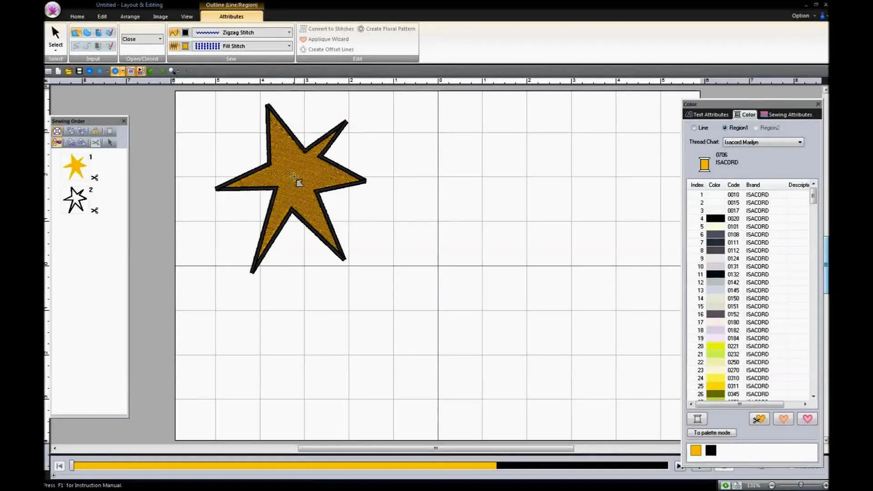Click the lock icon in Sewing Order panel
This screenshot has width=873, height=491.
pos(96,131)
